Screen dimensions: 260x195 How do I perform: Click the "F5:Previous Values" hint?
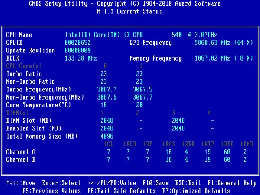coord(52,191)
